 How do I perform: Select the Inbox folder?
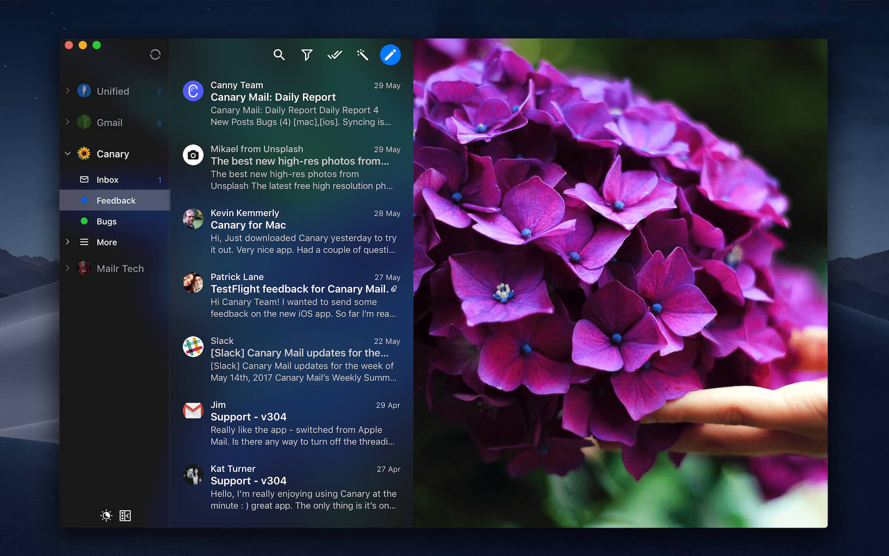click(115, 180)
